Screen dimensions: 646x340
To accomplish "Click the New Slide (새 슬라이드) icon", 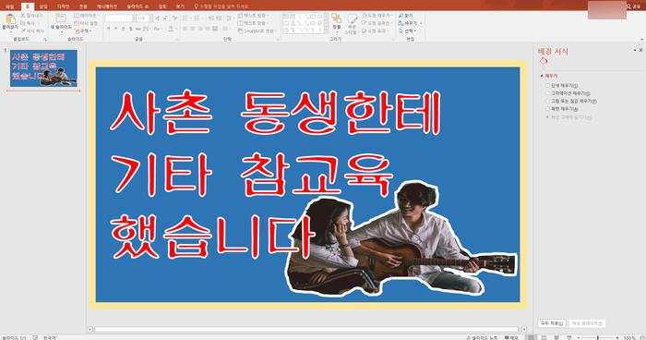I will tap(61, 18).
